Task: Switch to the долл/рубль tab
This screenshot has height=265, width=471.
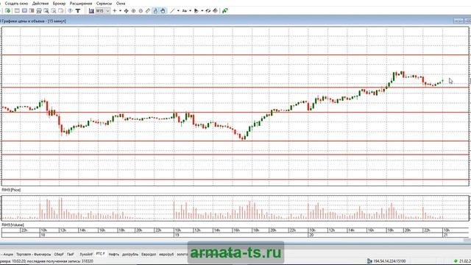Action: coord(130,254)
